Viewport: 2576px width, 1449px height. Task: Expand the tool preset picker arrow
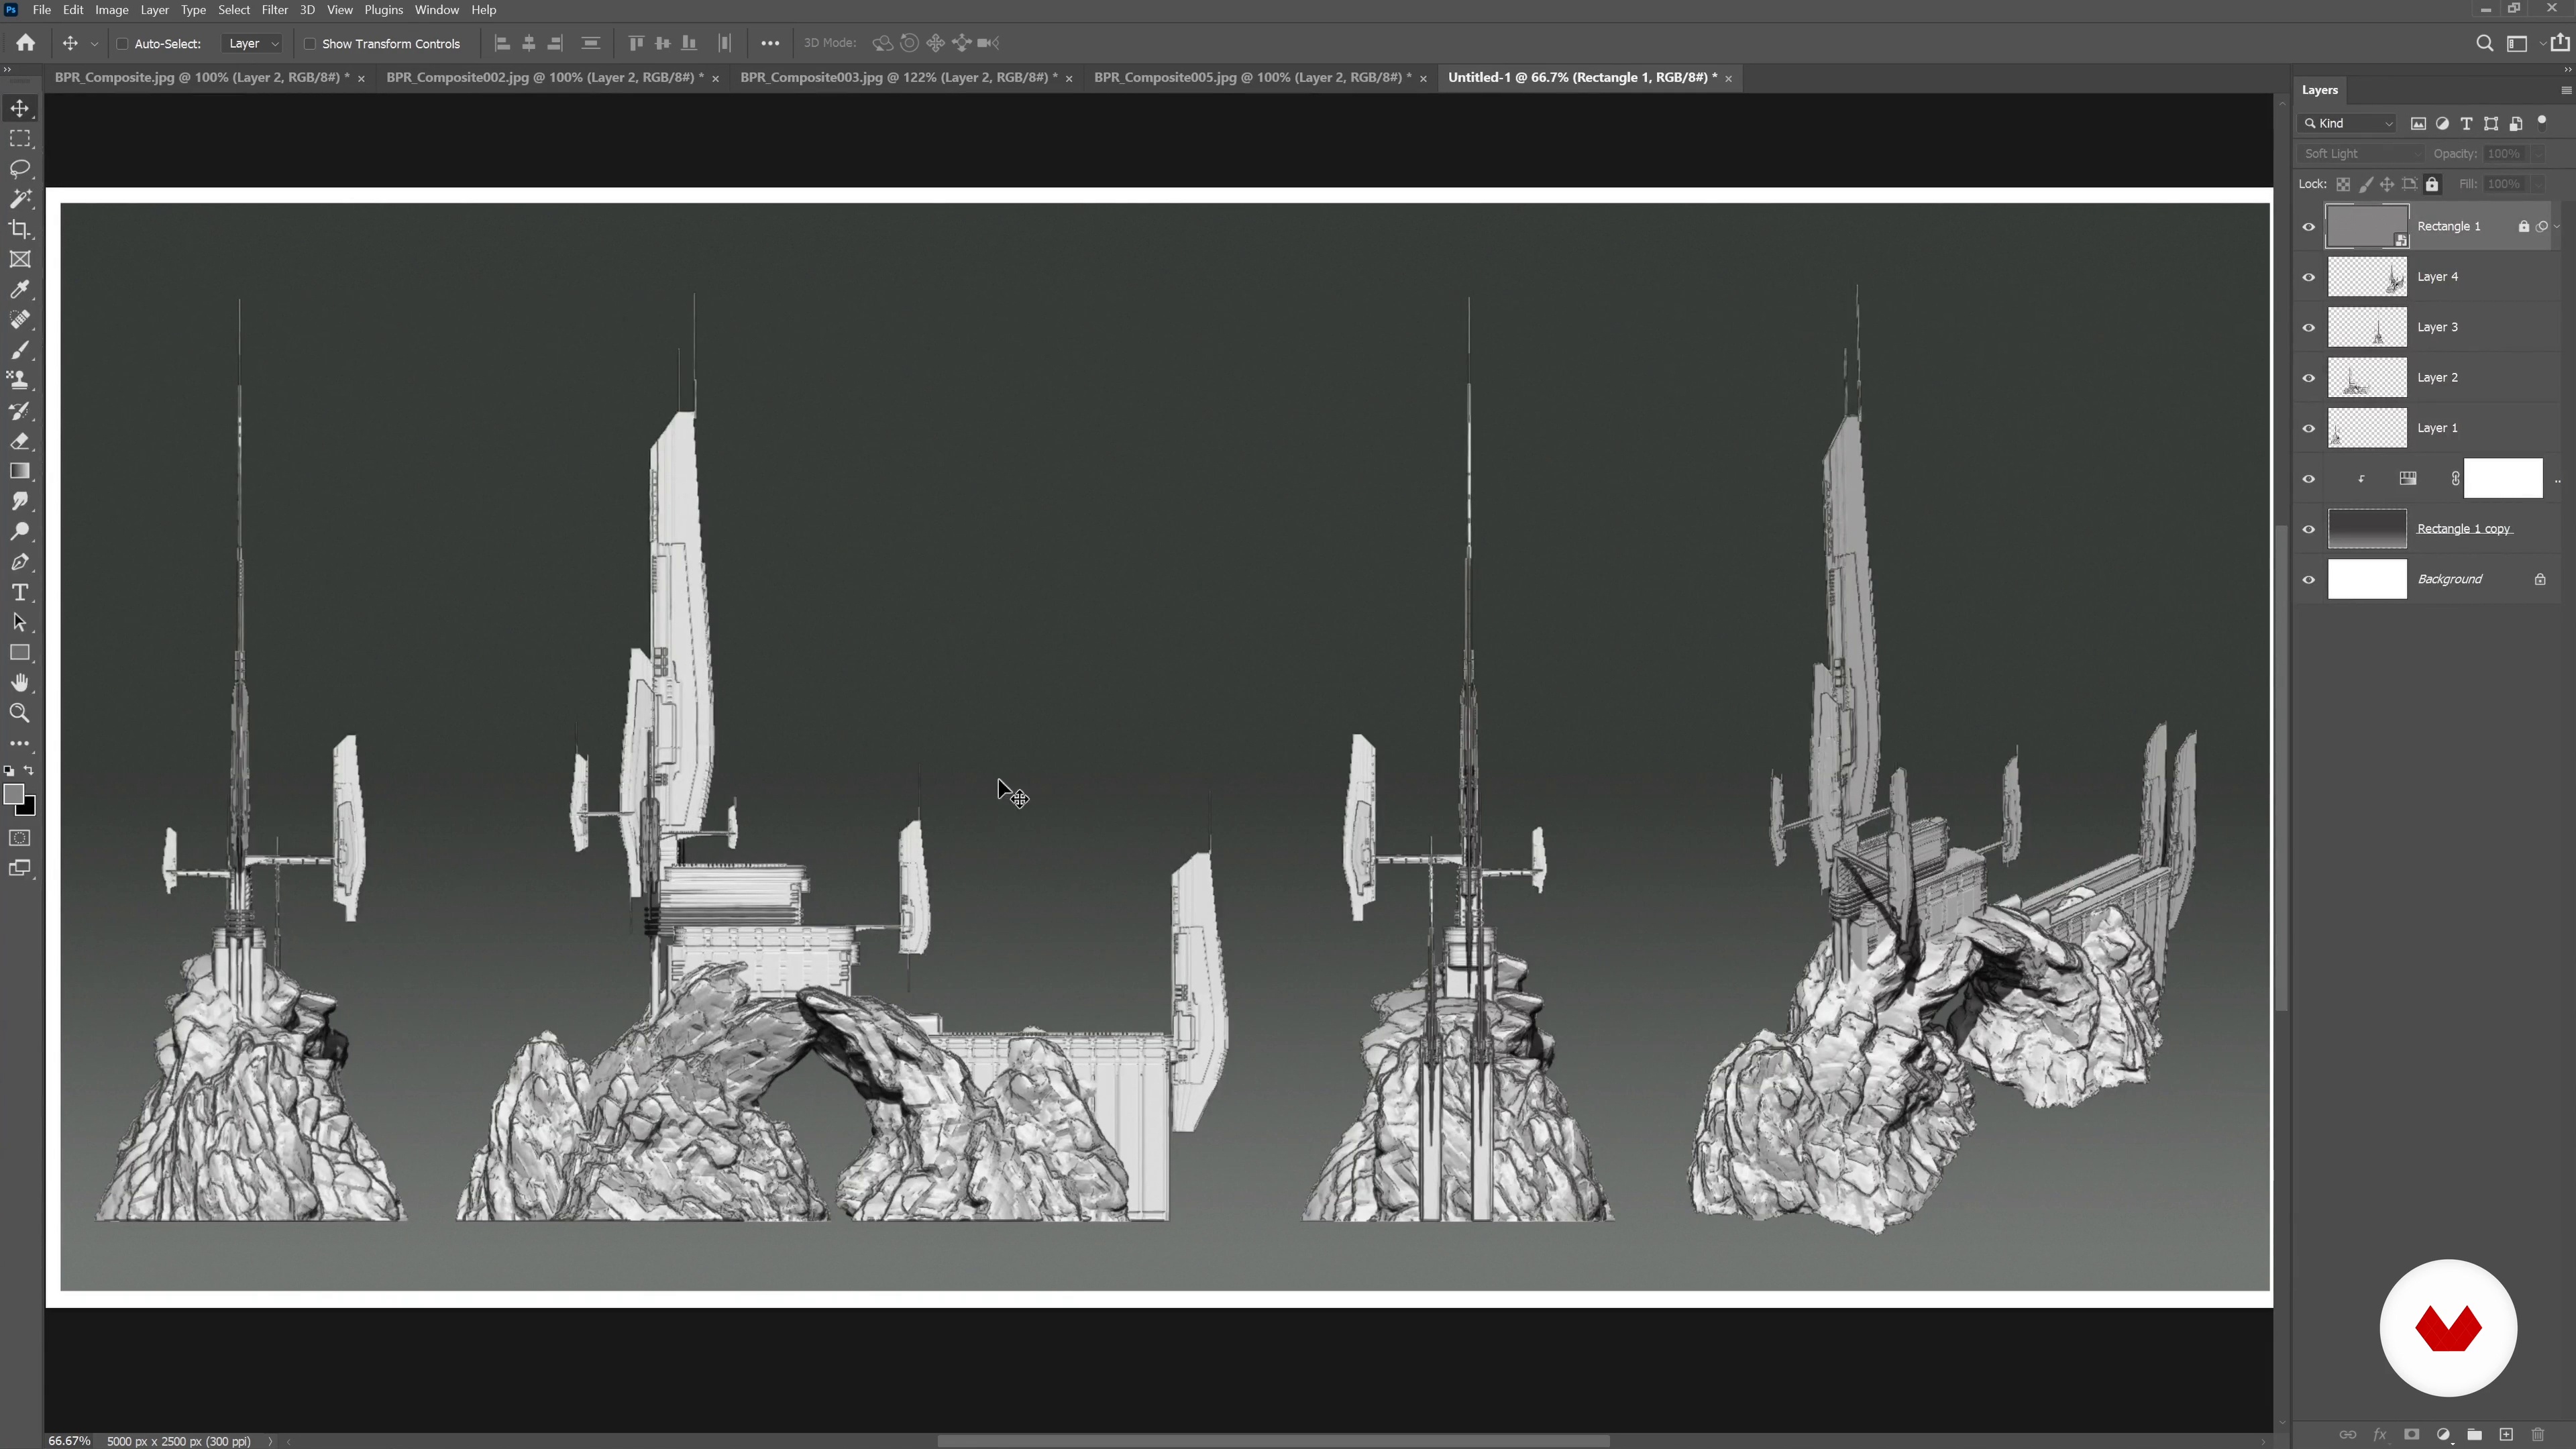(94, 44)
